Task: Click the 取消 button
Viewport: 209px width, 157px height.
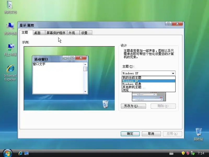Action: coord(151,134)
